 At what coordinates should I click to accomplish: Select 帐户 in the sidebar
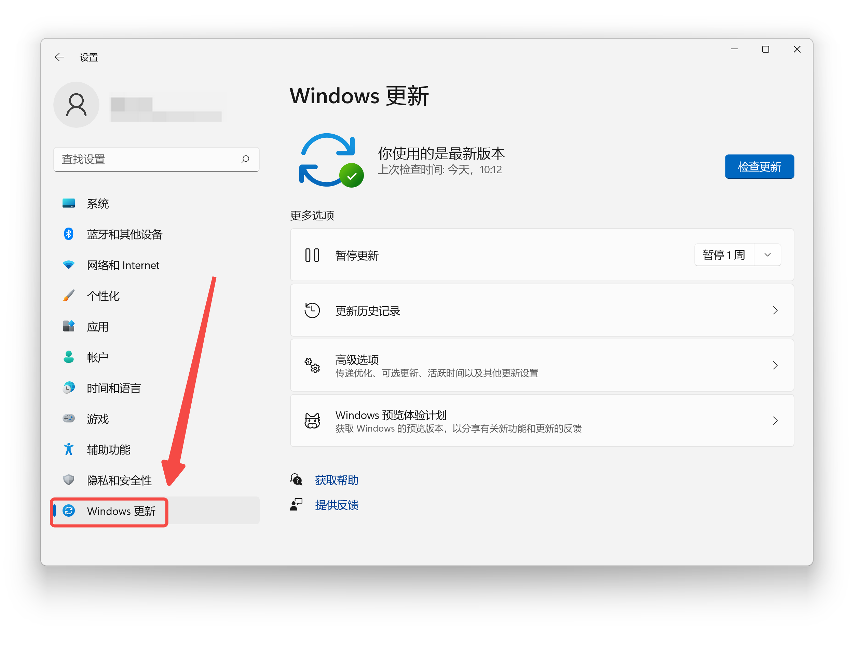[156, 357]
